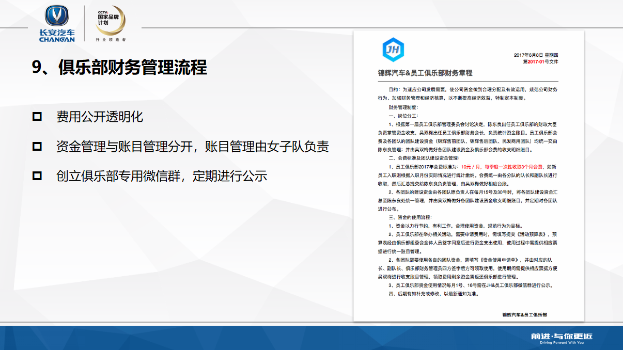
Task: Click the paragraph starting '目的：为适应公司发展需要'
Action: tap(468, 93)
